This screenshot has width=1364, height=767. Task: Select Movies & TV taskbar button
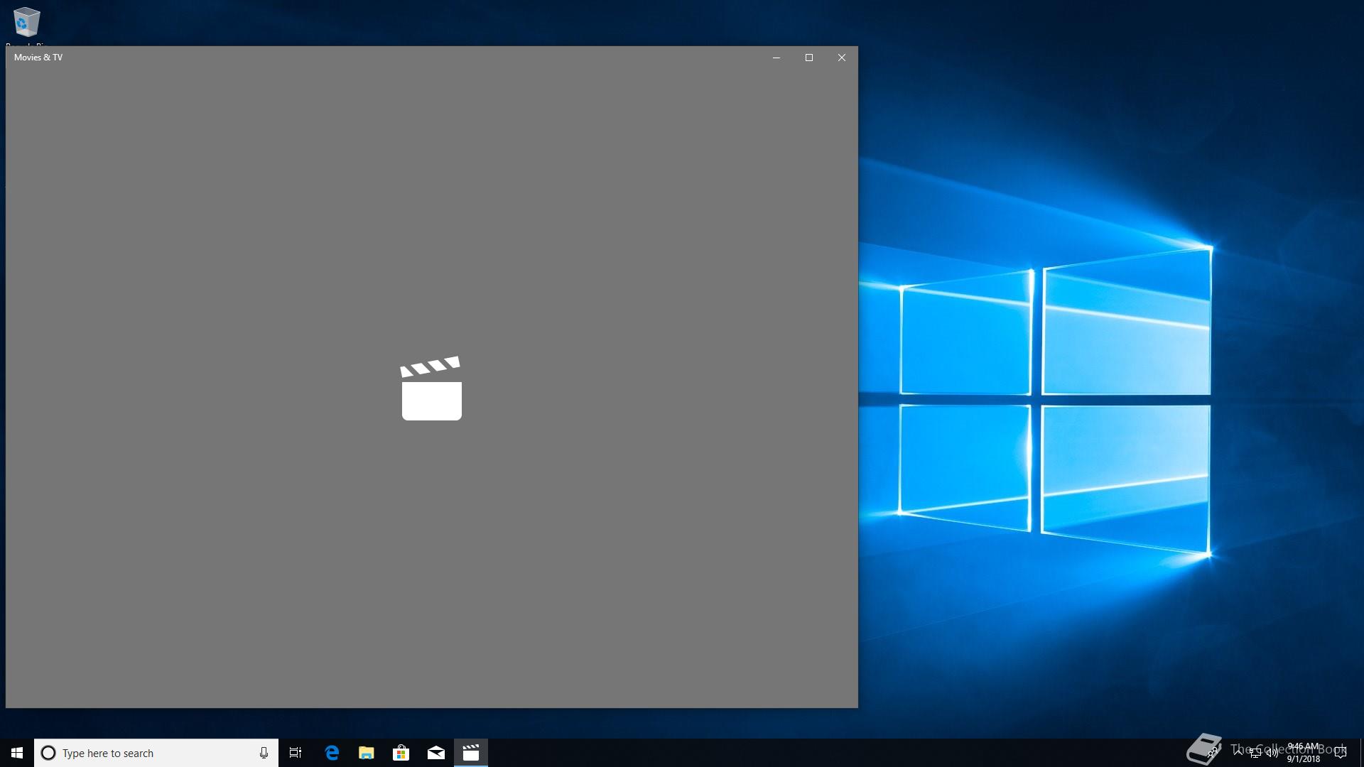tap(471, 753)
